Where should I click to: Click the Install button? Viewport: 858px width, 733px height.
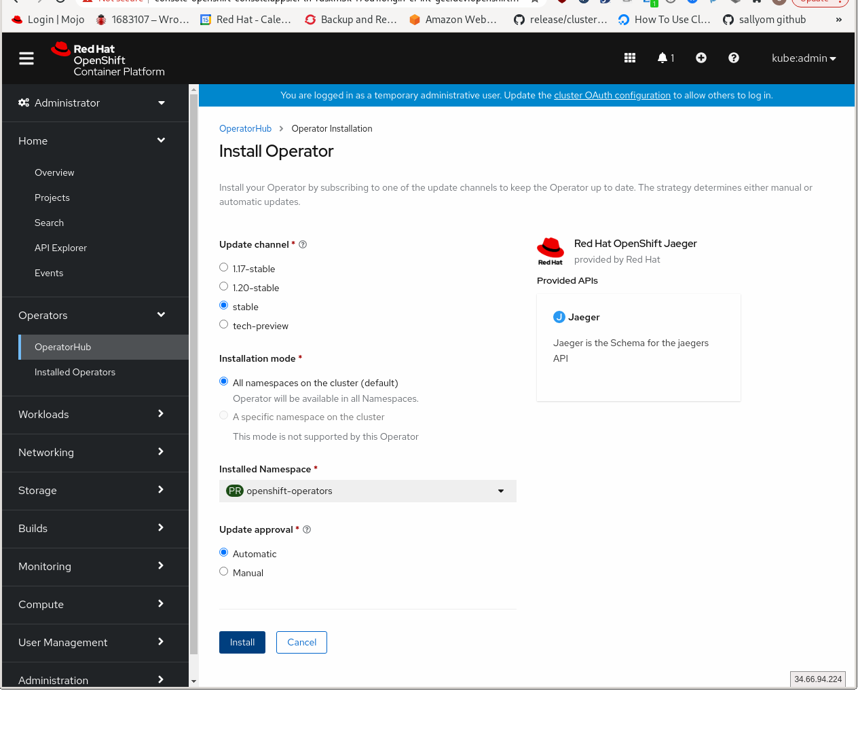coord(242,642)
